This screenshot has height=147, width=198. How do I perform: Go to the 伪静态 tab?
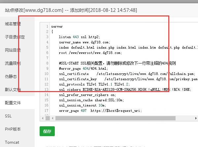[11, 76]
